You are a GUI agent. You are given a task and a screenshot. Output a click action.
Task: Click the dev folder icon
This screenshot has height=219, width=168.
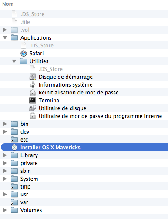[14, 132]
